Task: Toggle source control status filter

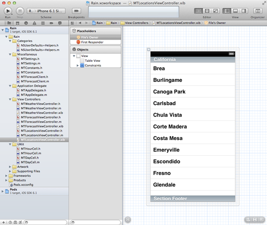Action: pyautogui.click(x=15, y=222)
